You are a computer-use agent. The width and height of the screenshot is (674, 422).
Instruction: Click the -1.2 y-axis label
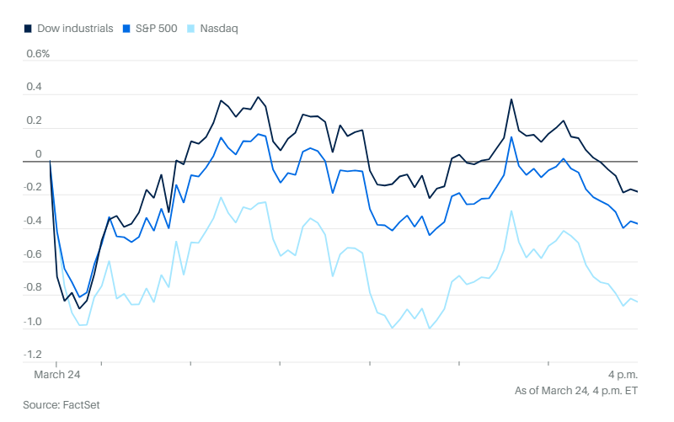pyautogui.click(x=32, y=355)
